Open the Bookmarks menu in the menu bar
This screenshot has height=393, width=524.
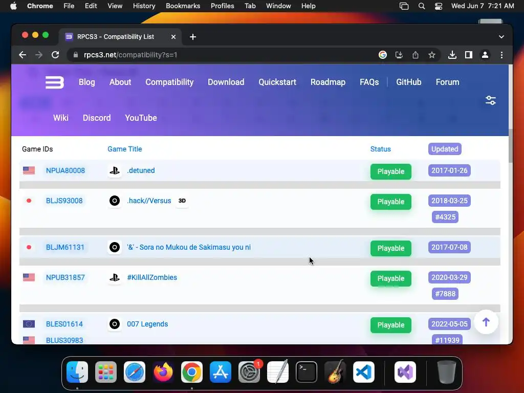183,6
